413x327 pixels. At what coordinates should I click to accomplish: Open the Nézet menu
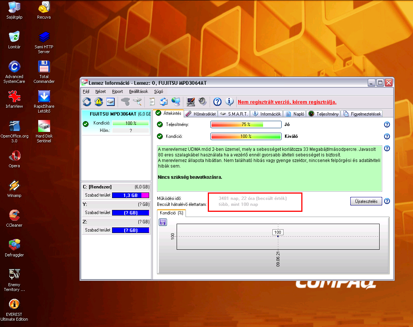[x=101, y=91]
